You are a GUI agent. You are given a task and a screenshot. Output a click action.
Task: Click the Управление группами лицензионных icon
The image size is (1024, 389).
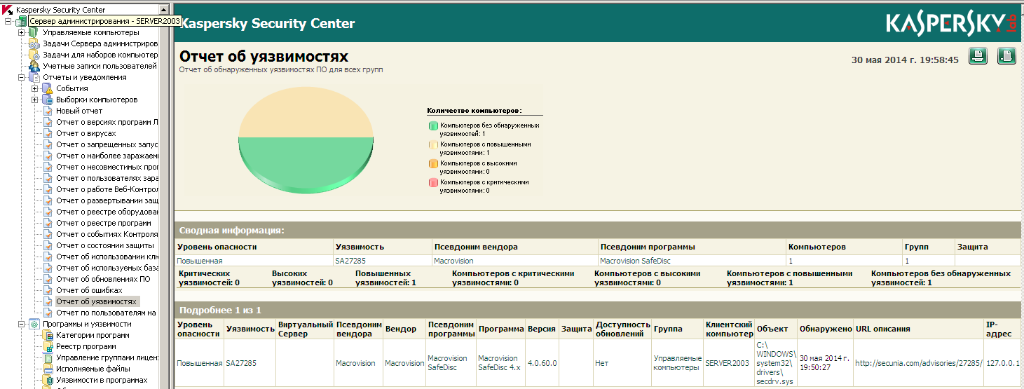(47, 357)
